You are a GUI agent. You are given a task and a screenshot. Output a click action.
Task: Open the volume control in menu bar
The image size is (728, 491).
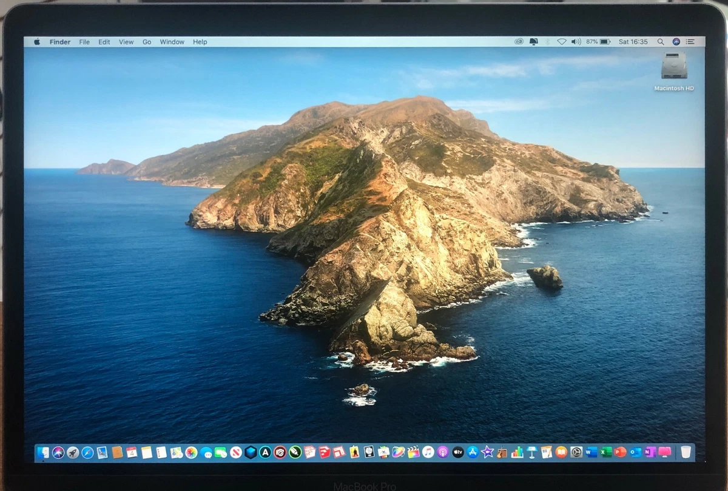576,42
